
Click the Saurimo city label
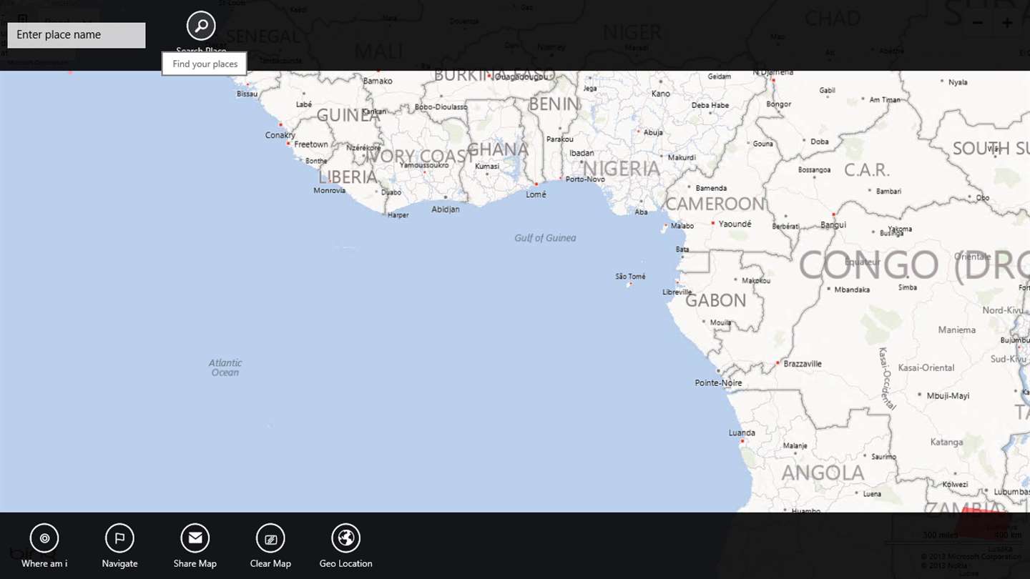[x=884, y=457]
